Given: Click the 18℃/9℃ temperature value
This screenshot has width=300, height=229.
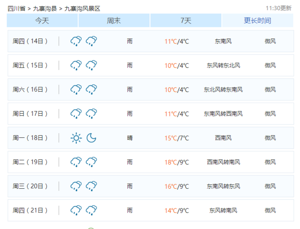Looking at the screenshot, I should [x=177, y=162].
